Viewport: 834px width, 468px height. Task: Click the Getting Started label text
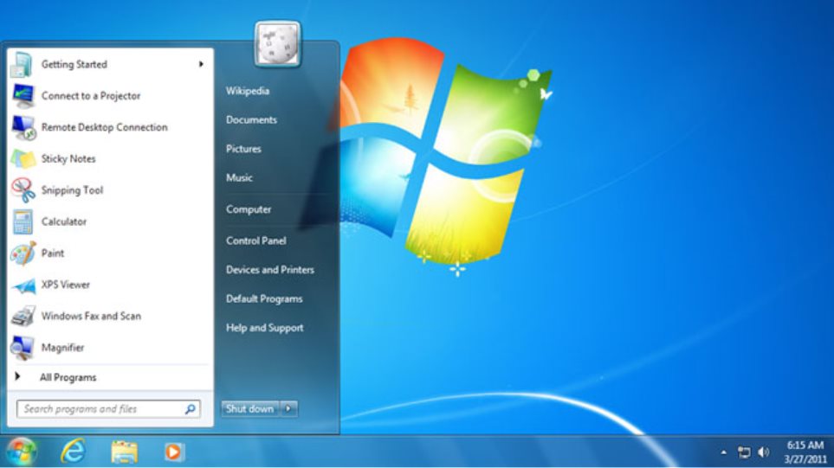click(x=74, y=64)
